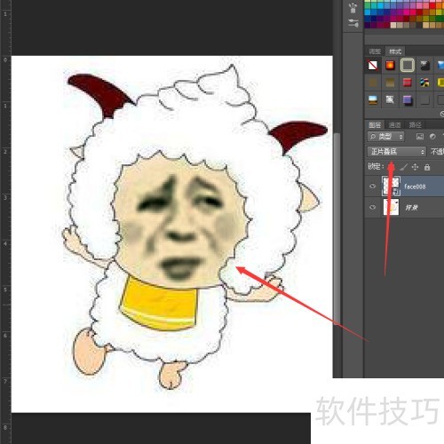
Task: Lock layer position with move icon
Action: pos(415,167)
